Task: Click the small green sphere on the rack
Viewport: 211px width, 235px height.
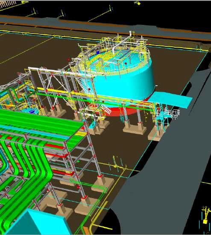Action: click(x=79, y=161)
